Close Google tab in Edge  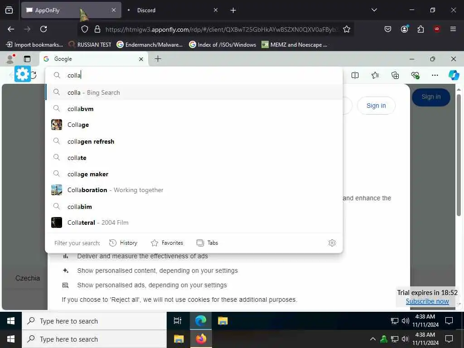click(141, 59)
